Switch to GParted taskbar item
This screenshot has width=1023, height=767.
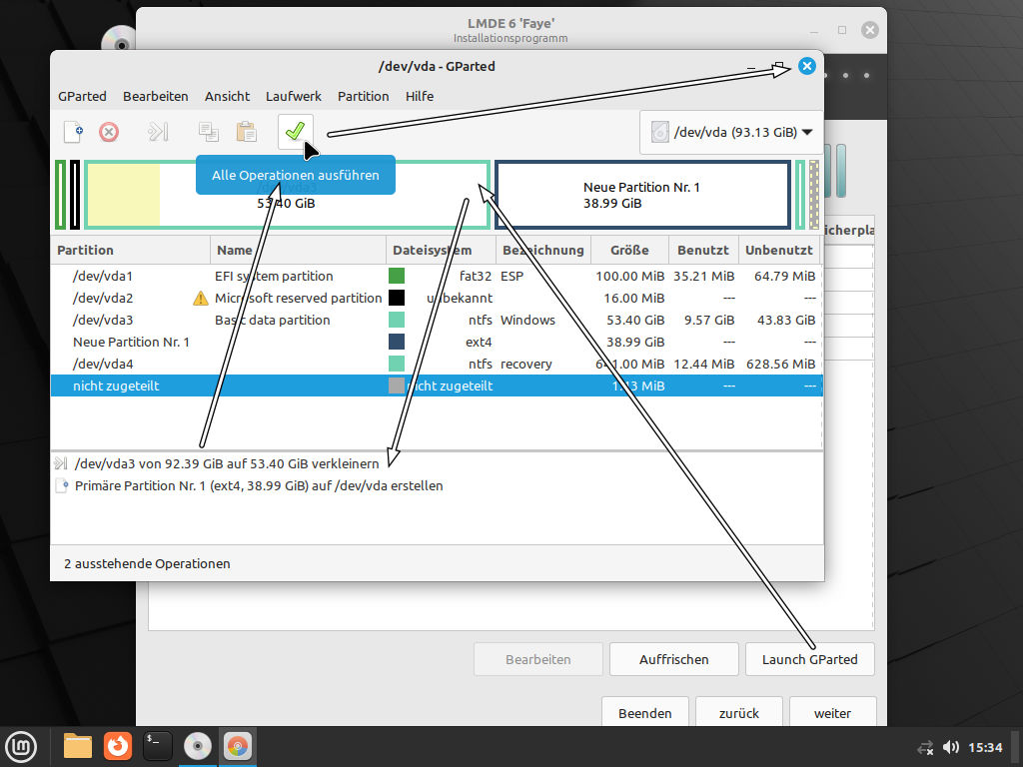coord(238,746)
